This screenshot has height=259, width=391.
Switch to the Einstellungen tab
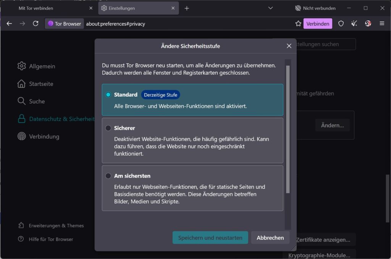138,8
